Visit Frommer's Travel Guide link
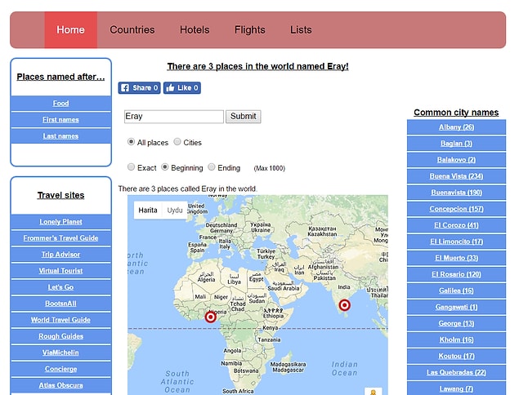Screen dimensions: 519x395 pyautogui.click(x=61, y=238)
